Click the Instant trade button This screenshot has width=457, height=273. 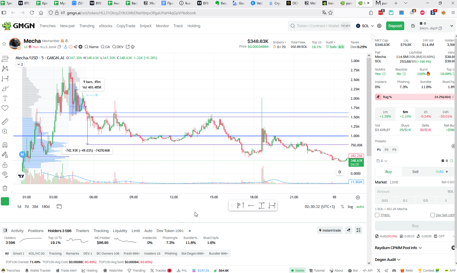click(x=330, y=230)
